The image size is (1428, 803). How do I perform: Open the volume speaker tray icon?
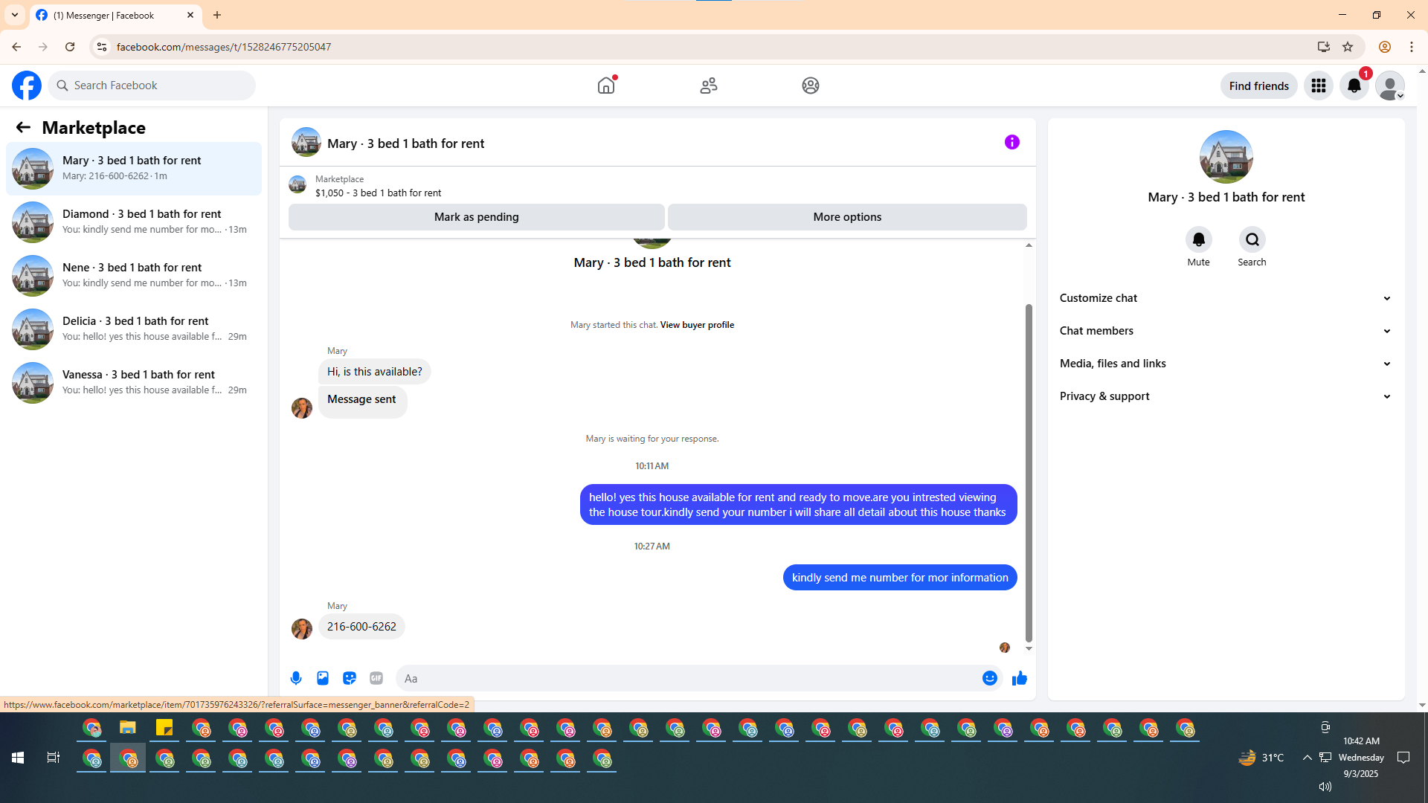coord(1325,787)
